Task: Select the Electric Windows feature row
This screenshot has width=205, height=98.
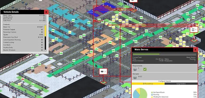Action: point(23,50)
